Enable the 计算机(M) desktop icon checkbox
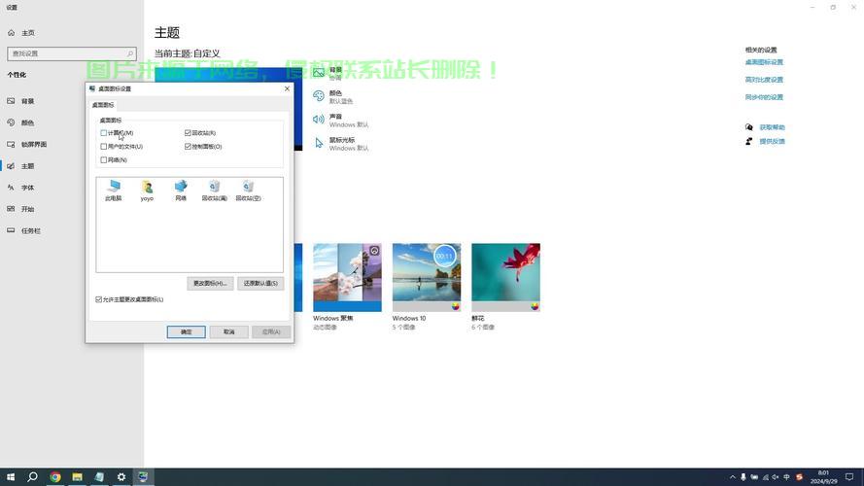This screenshot has width=864, height=486. click(104, 133)
